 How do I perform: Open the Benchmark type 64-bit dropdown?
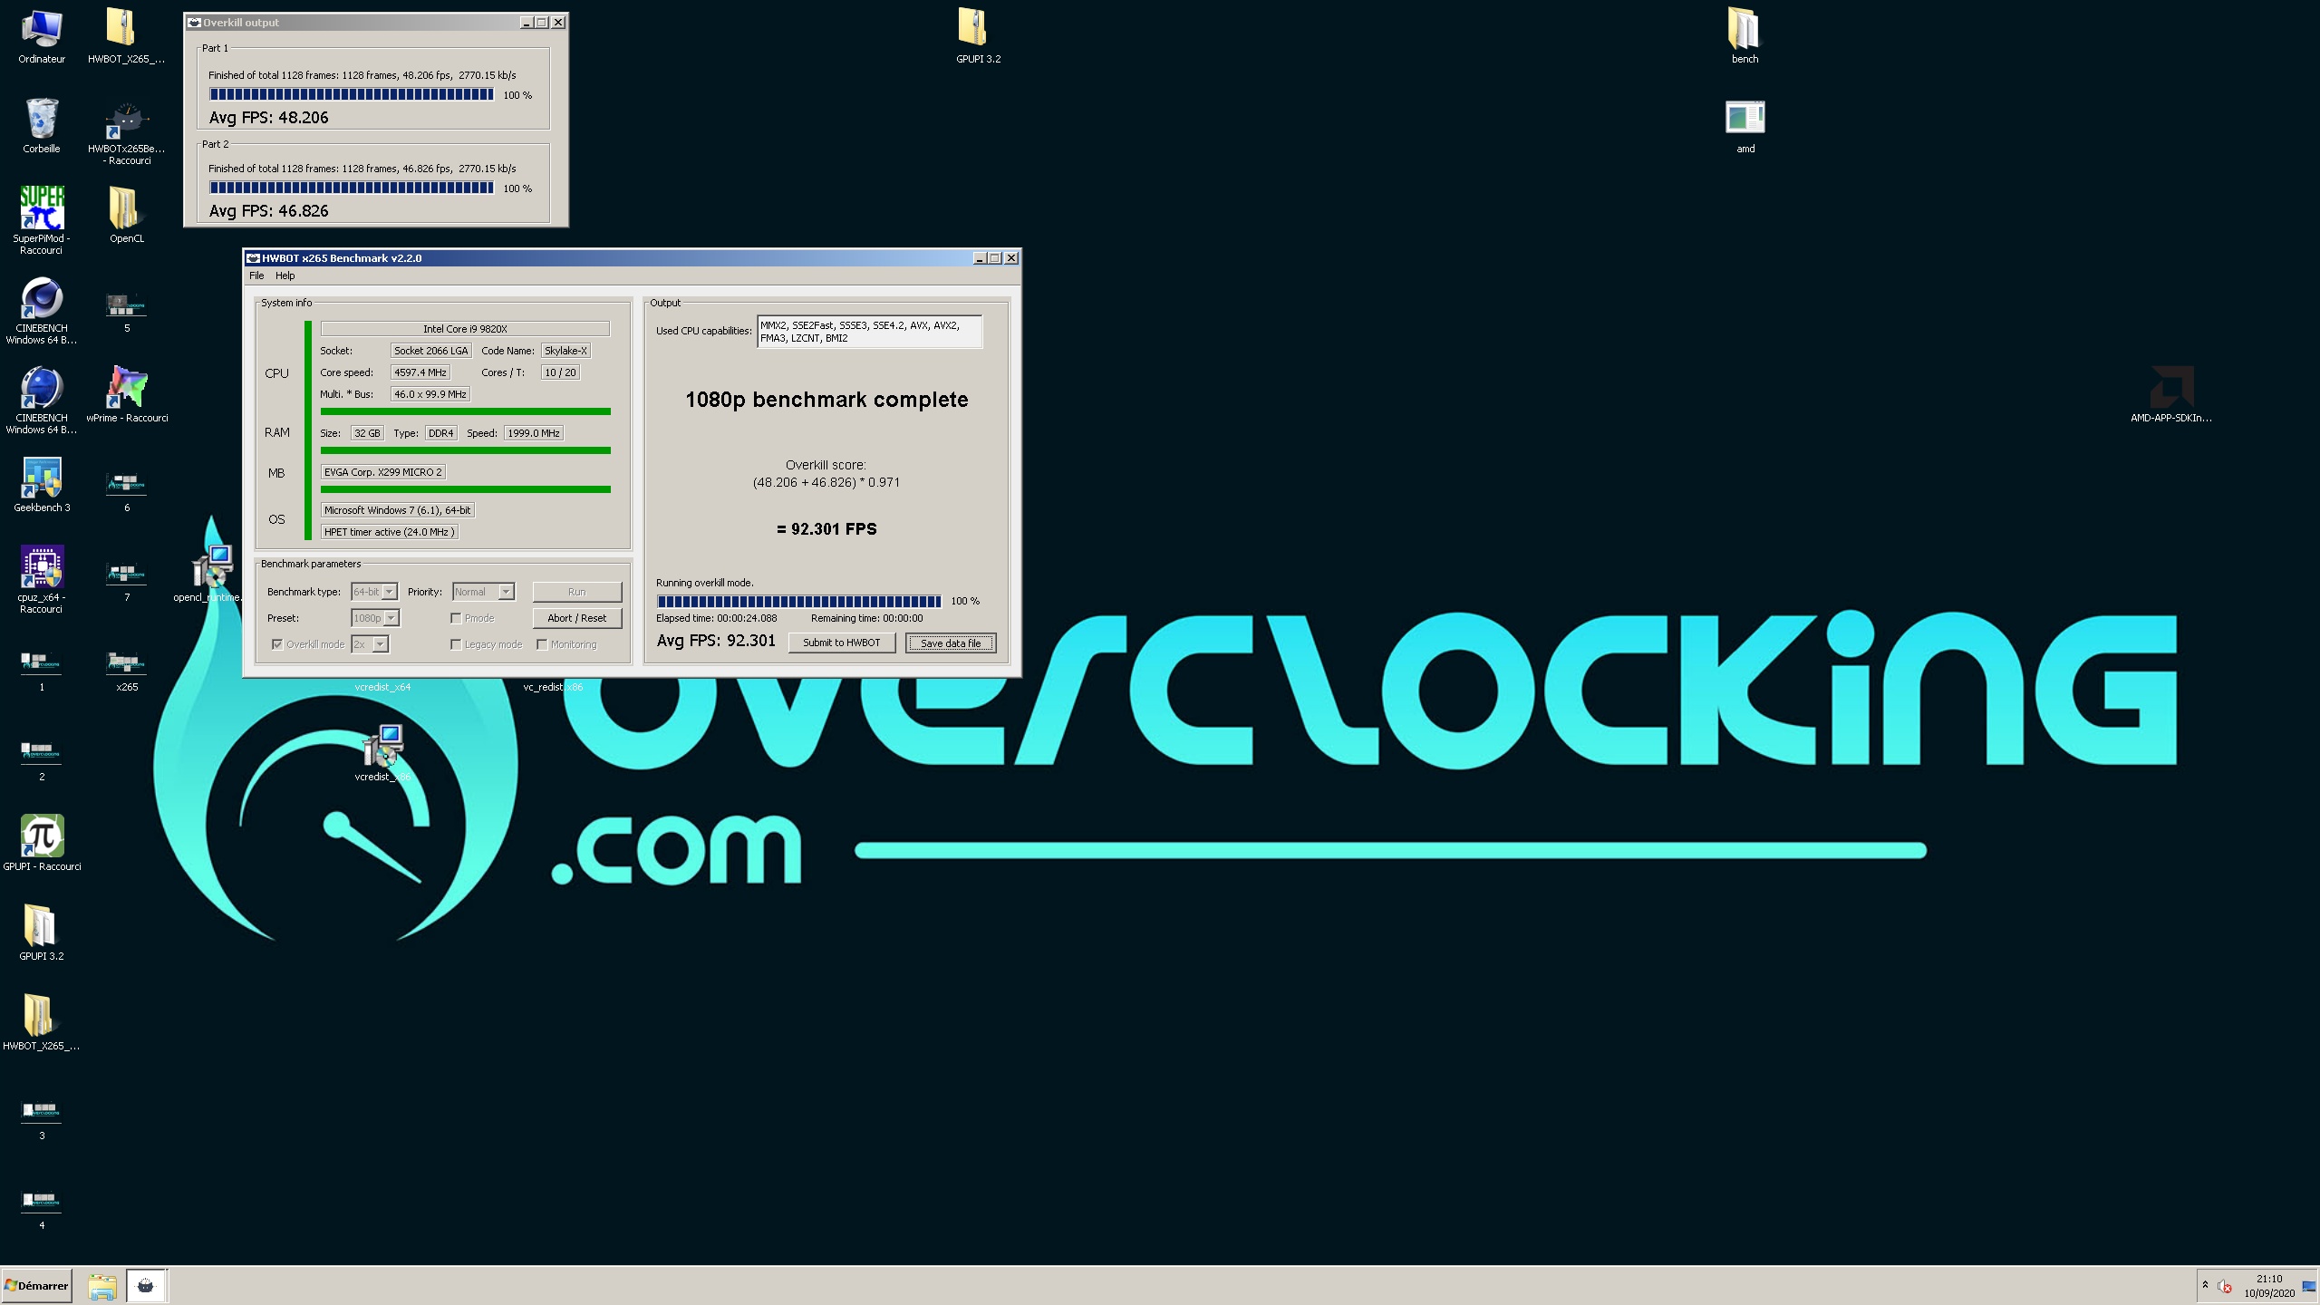pyautogui.click(x=374, y=592)
